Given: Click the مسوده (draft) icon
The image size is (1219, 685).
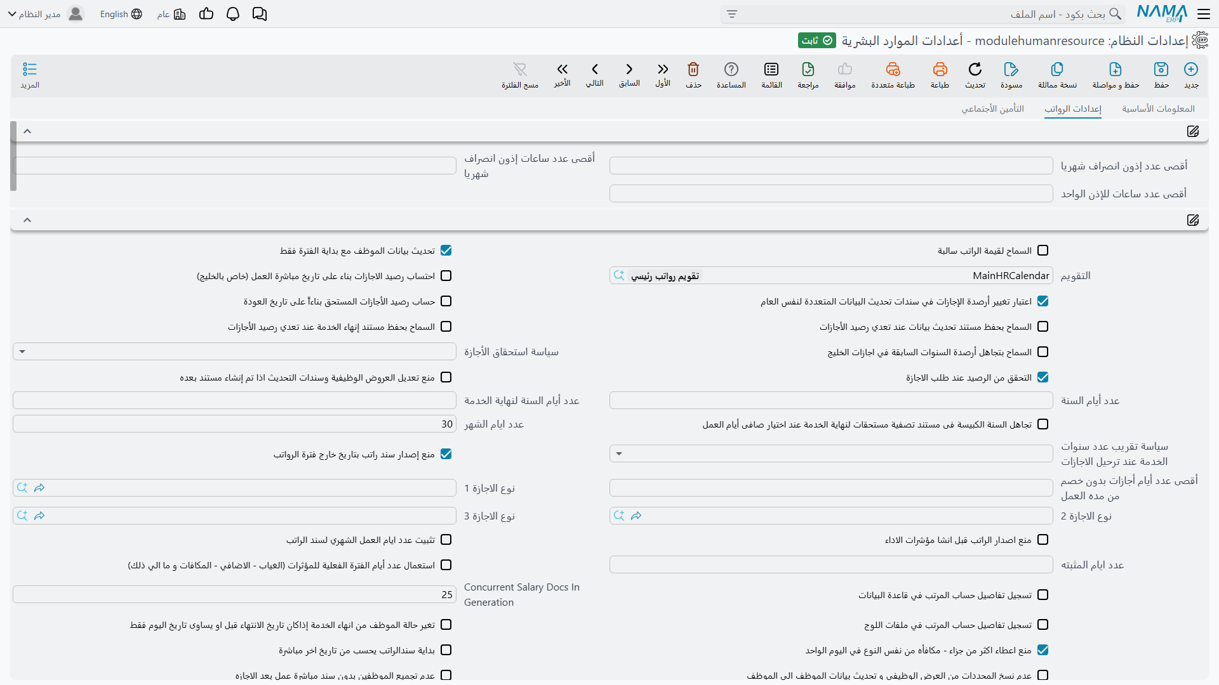Looking at the screenshot, I should click(x=1011, y=69).
